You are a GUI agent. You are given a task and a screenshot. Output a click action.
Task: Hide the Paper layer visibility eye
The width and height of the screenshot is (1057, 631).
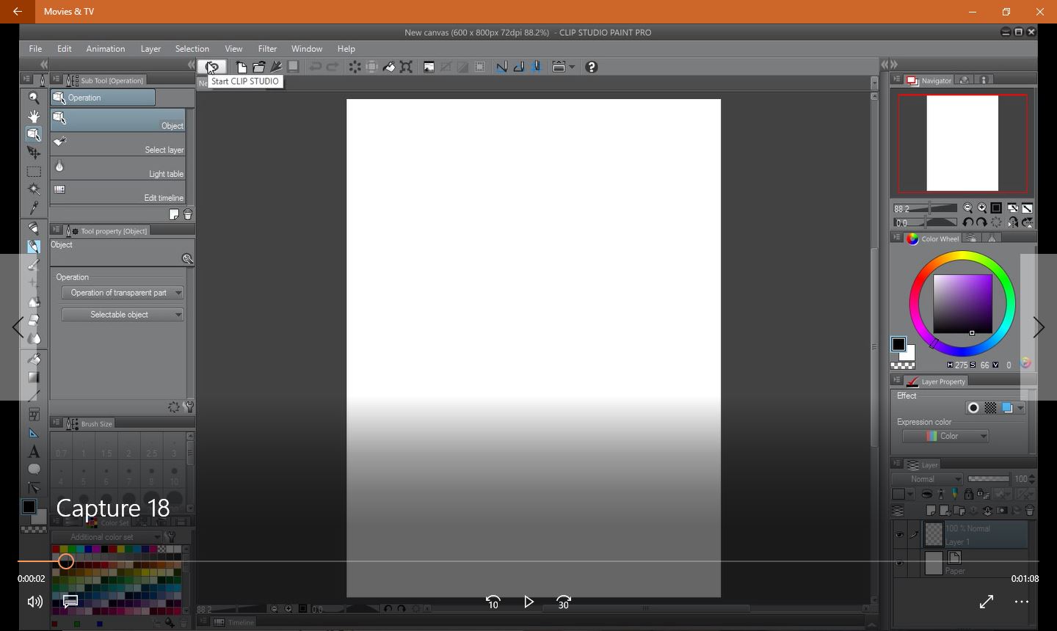tap(899, 563)
